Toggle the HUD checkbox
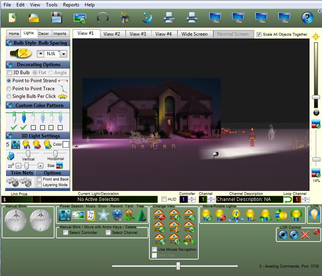The height and width of the screenshot is (276, 322). pyautogui.click(x=164, y=199)
